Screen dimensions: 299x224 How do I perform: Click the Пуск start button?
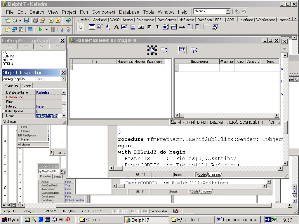[11, 220]
